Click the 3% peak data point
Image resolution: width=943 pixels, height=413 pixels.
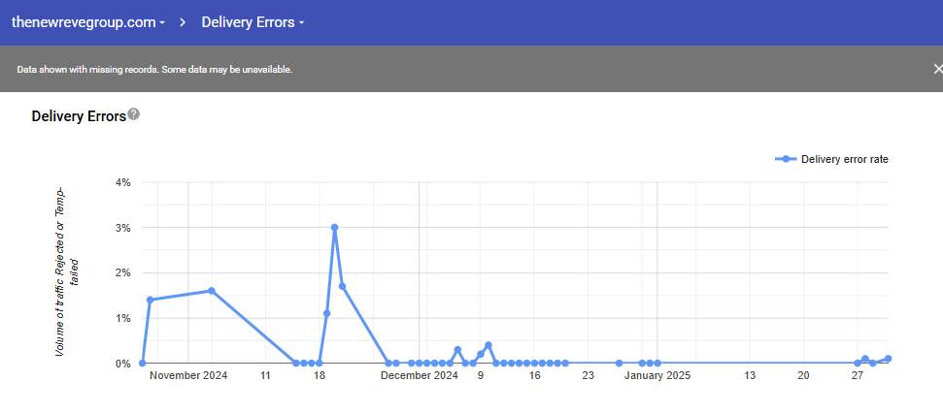[x=334, y=228]
